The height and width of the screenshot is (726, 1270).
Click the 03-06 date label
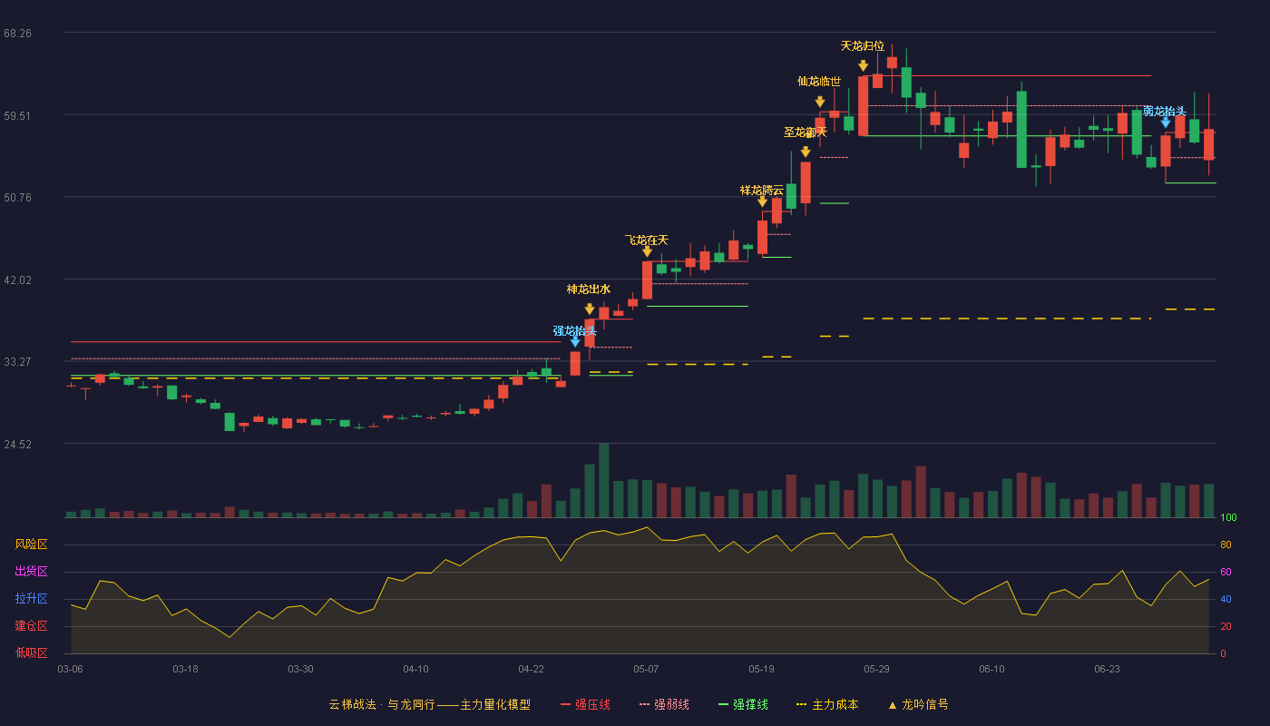pos(70,669)
